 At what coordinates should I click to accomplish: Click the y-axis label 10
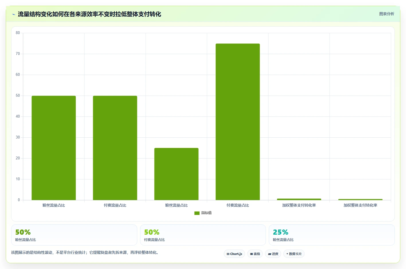(x=18, y=179)
